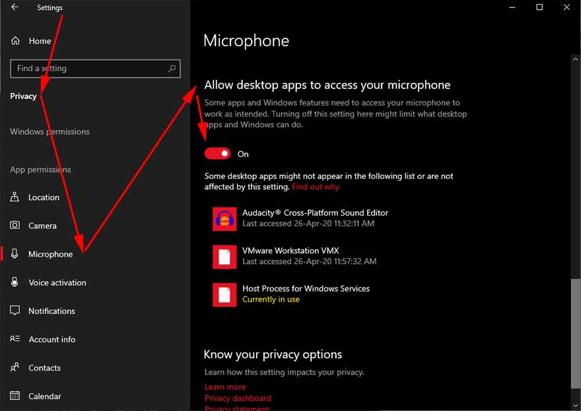Image resolution: width=581 pixels, height=411 pixels.
Task: Click the Contacts people icon
Action: [x=15, y=367]
